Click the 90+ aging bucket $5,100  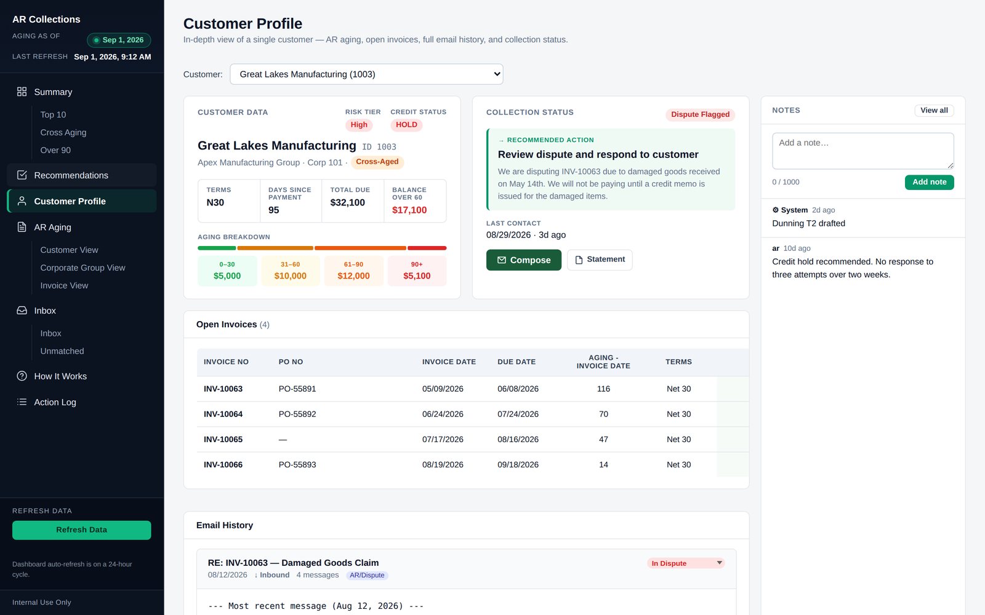[x=417, y=271]
